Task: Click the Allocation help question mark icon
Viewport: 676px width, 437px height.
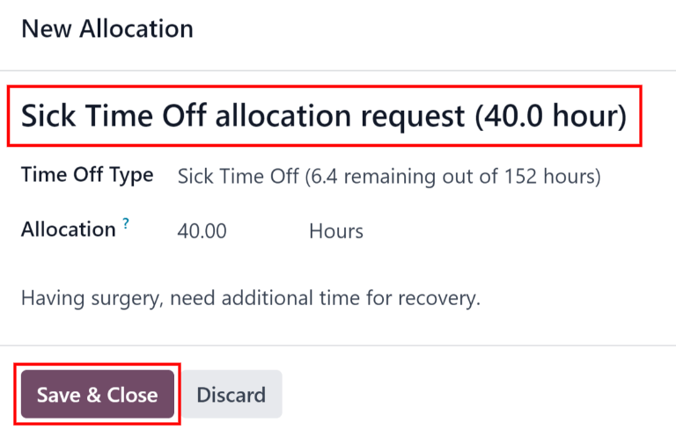Action: [126, 224]
